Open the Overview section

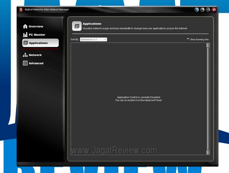point(33,26)
